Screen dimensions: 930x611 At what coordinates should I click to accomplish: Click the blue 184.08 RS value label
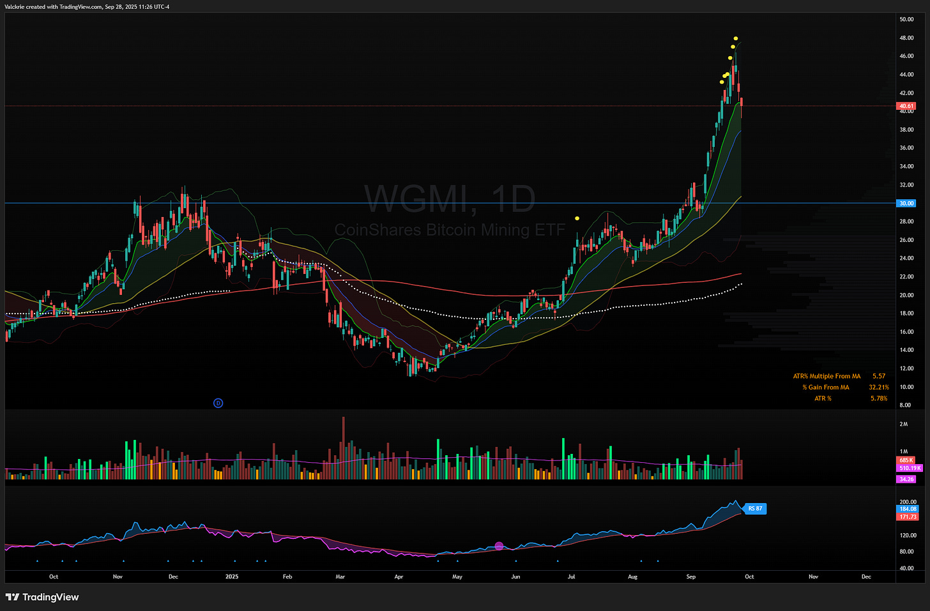908,509
